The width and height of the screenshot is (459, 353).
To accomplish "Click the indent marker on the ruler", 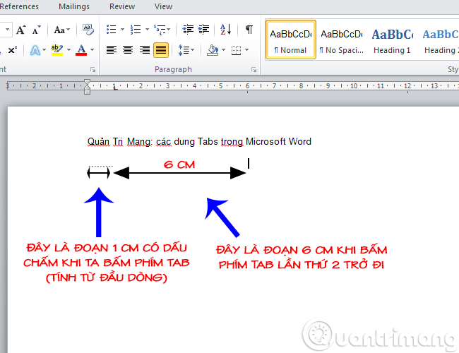I will [87, 86].
